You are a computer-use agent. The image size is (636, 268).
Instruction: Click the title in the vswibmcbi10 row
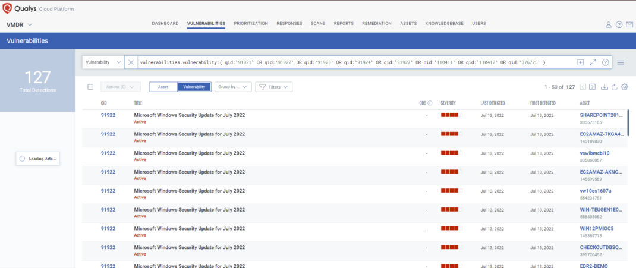190,153
